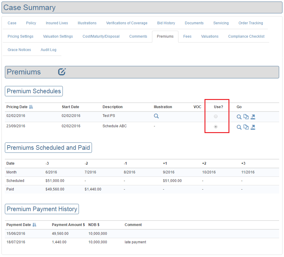Go to the Servicing tab
Screen dimensions: 284x257
tap(221, 23)
